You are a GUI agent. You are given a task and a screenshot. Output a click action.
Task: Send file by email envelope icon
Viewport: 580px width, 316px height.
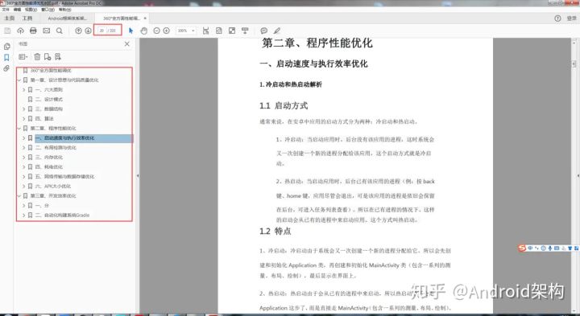(46, 31)
